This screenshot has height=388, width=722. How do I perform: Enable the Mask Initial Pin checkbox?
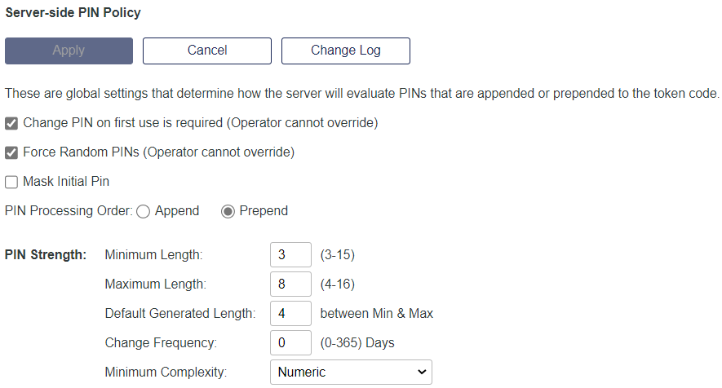coord(11,182)
